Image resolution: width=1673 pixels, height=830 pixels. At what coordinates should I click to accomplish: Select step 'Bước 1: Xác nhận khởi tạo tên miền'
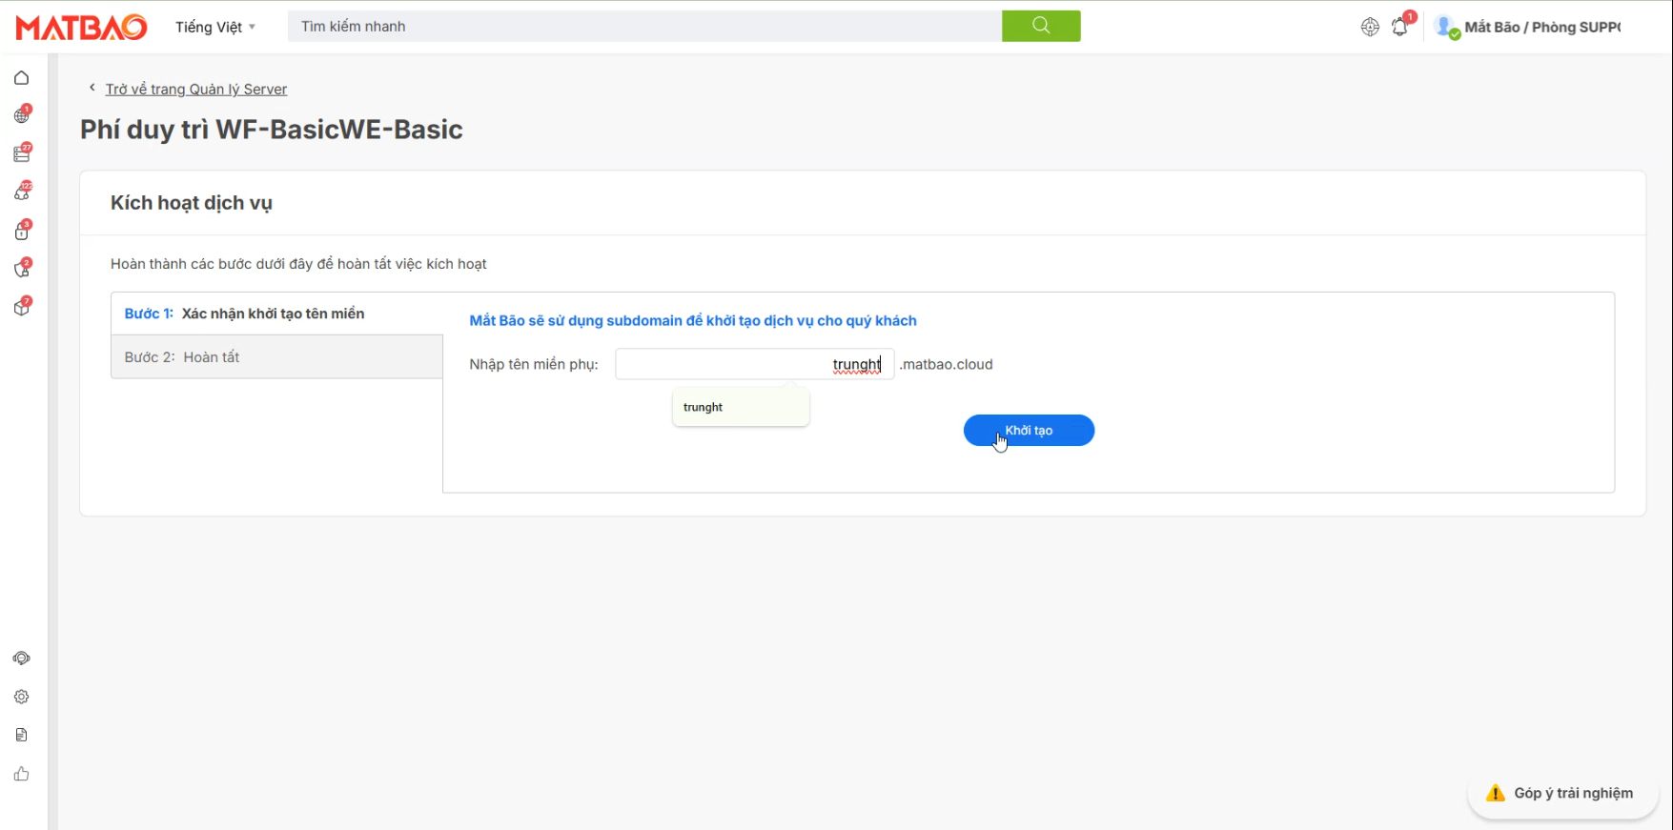tap(276, 314)
